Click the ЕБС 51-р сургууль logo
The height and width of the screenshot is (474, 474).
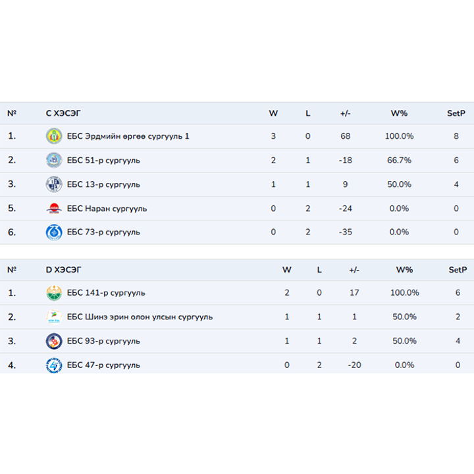click(x=53, y=160)
